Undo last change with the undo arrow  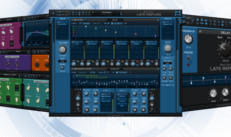79,12
